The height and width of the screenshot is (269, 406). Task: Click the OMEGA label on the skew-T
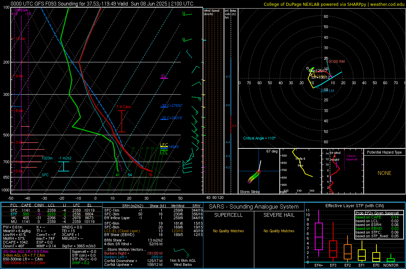[x=21, y=10]
